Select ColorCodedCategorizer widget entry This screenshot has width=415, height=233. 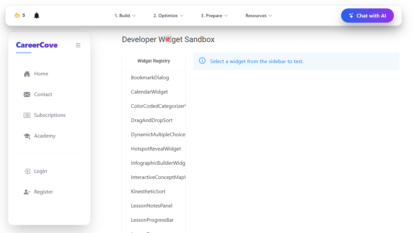(154, 106)
